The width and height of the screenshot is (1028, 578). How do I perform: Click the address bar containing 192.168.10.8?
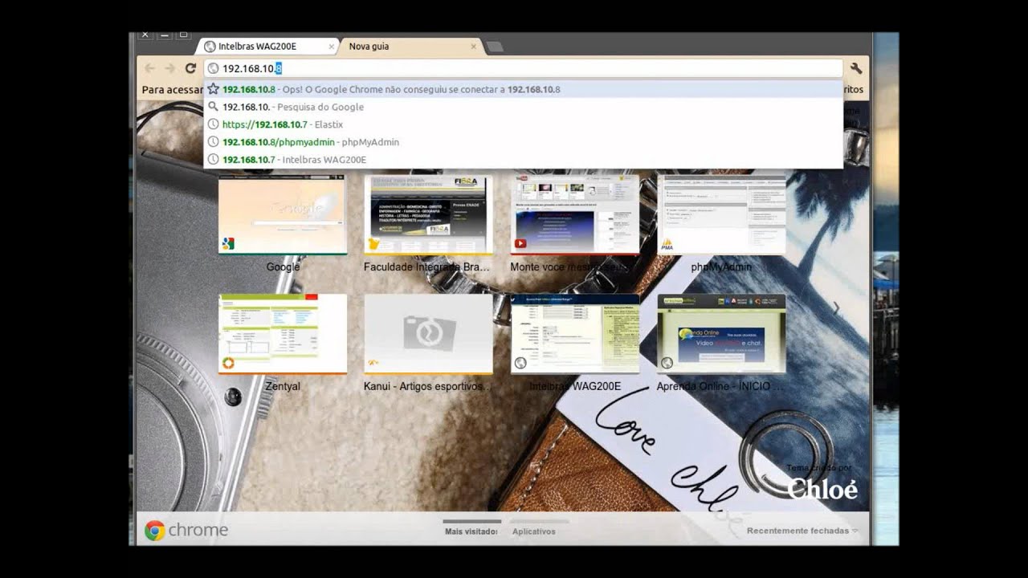click(x=523, y=68)
